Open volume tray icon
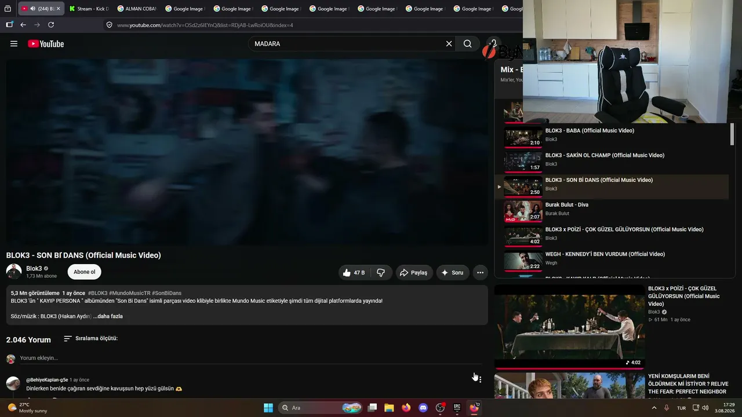This screenshot has height=417, width=742. click(x=705, y=408)
